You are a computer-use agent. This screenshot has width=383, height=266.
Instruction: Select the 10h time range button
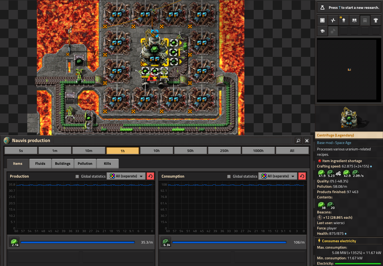coord(157,150)
